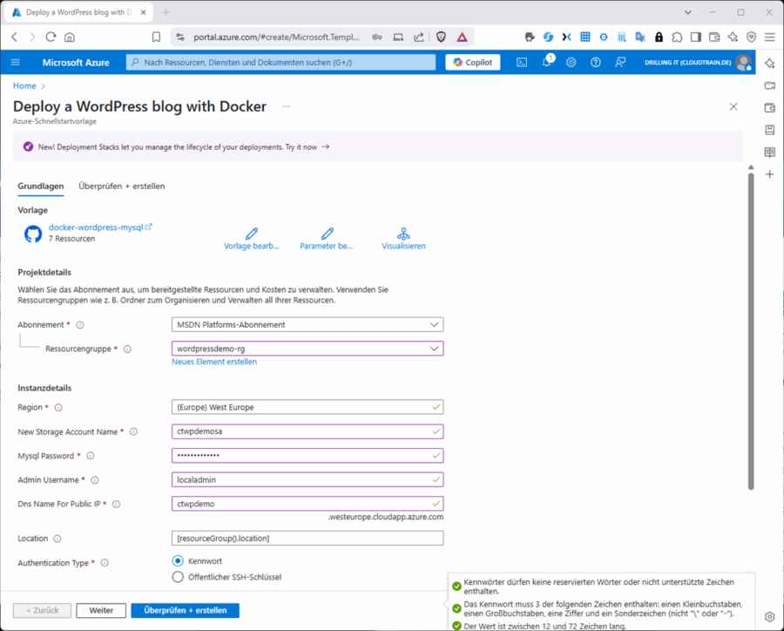Screen dimensions: 784x631
Task: Click the Azure resource search box
Action: (x=281, y=63)
